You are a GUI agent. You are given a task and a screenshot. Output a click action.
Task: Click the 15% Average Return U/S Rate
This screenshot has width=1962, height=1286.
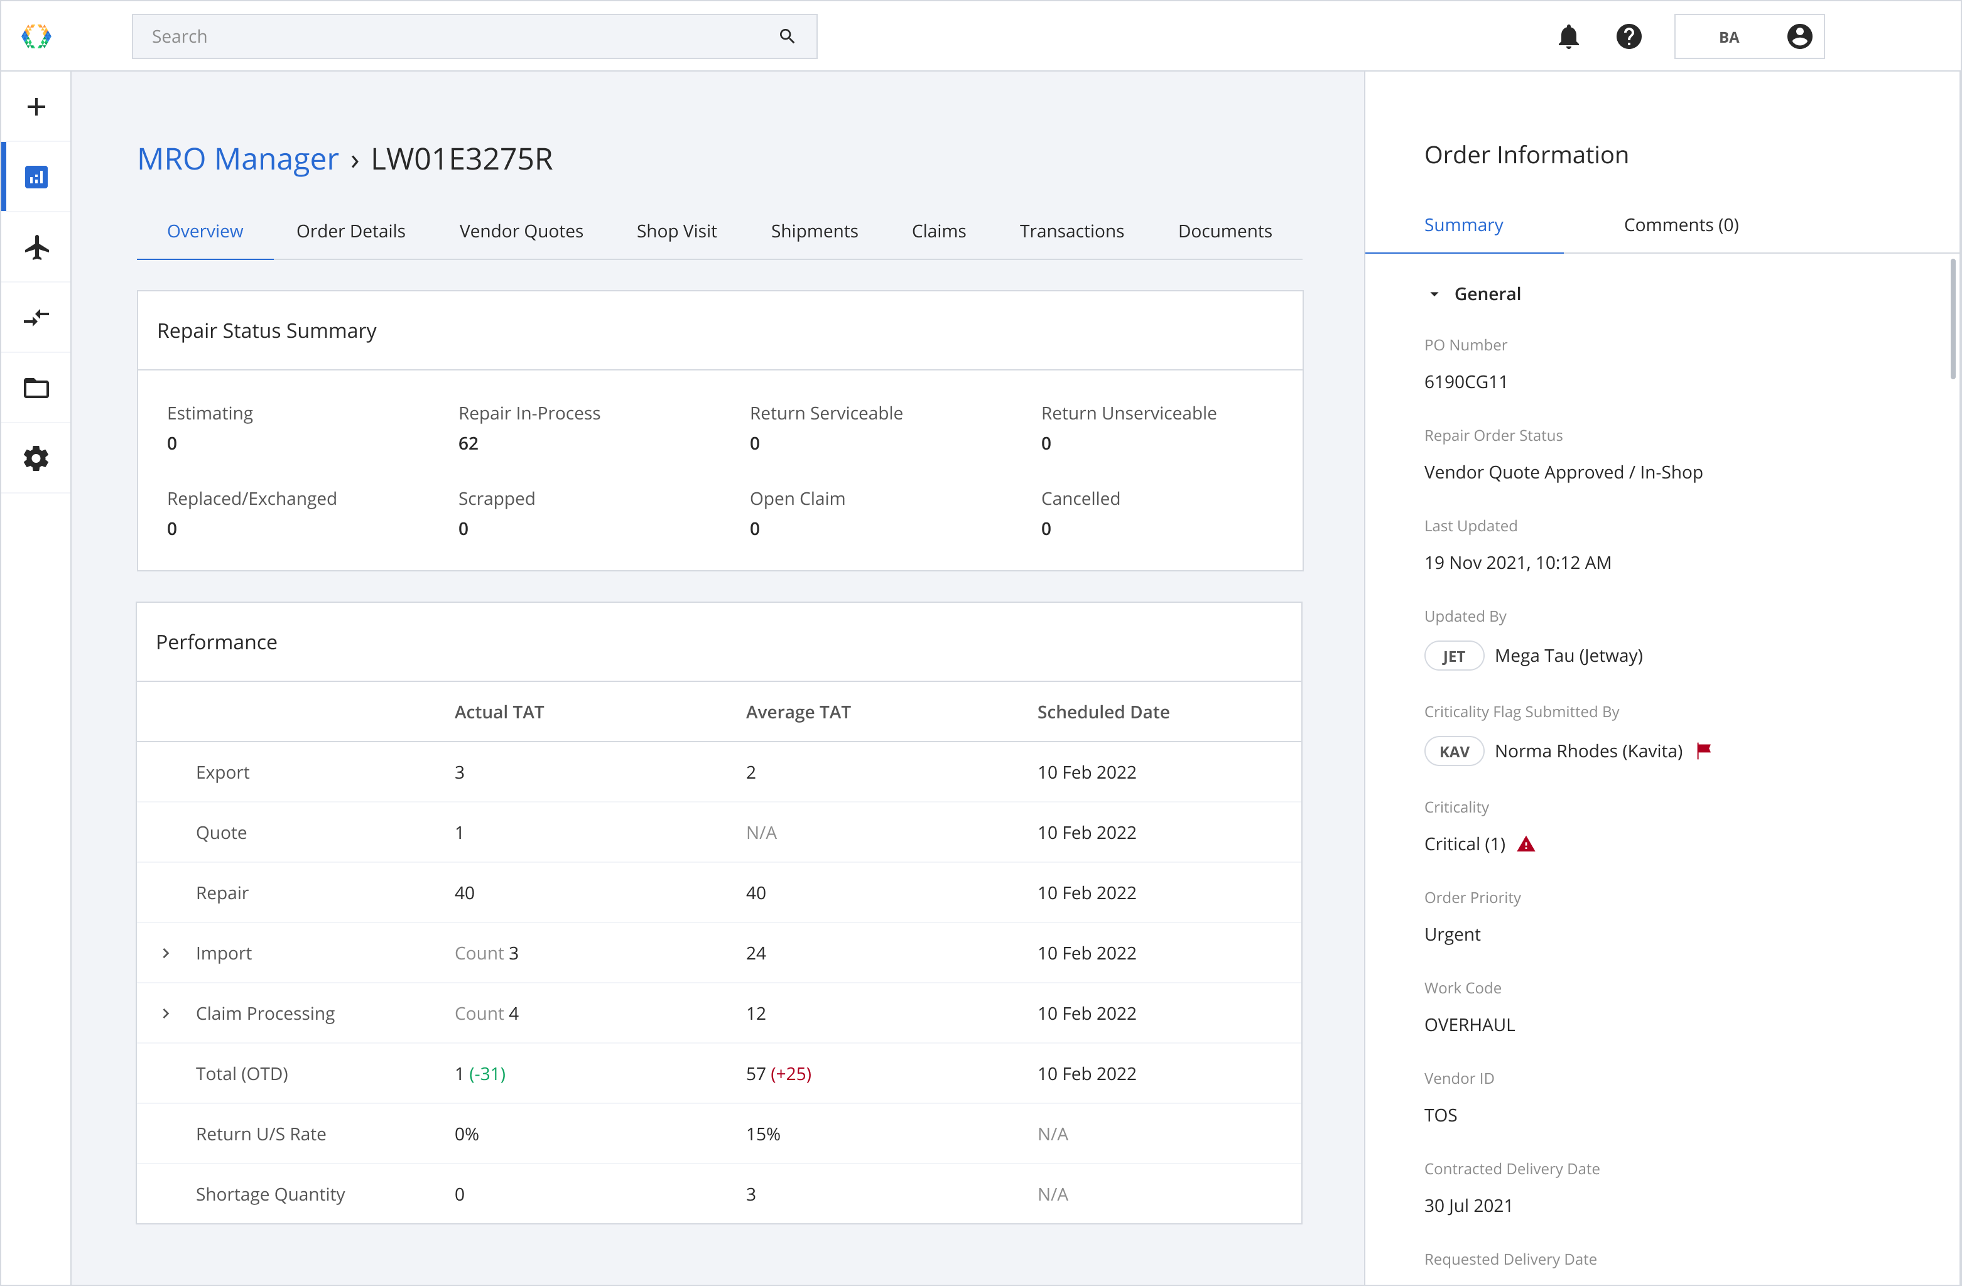[762, 1133]
